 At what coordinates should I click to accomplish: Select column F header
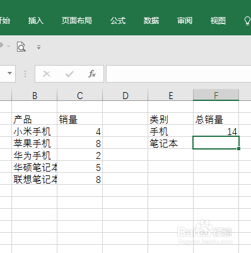pos(216,95)
